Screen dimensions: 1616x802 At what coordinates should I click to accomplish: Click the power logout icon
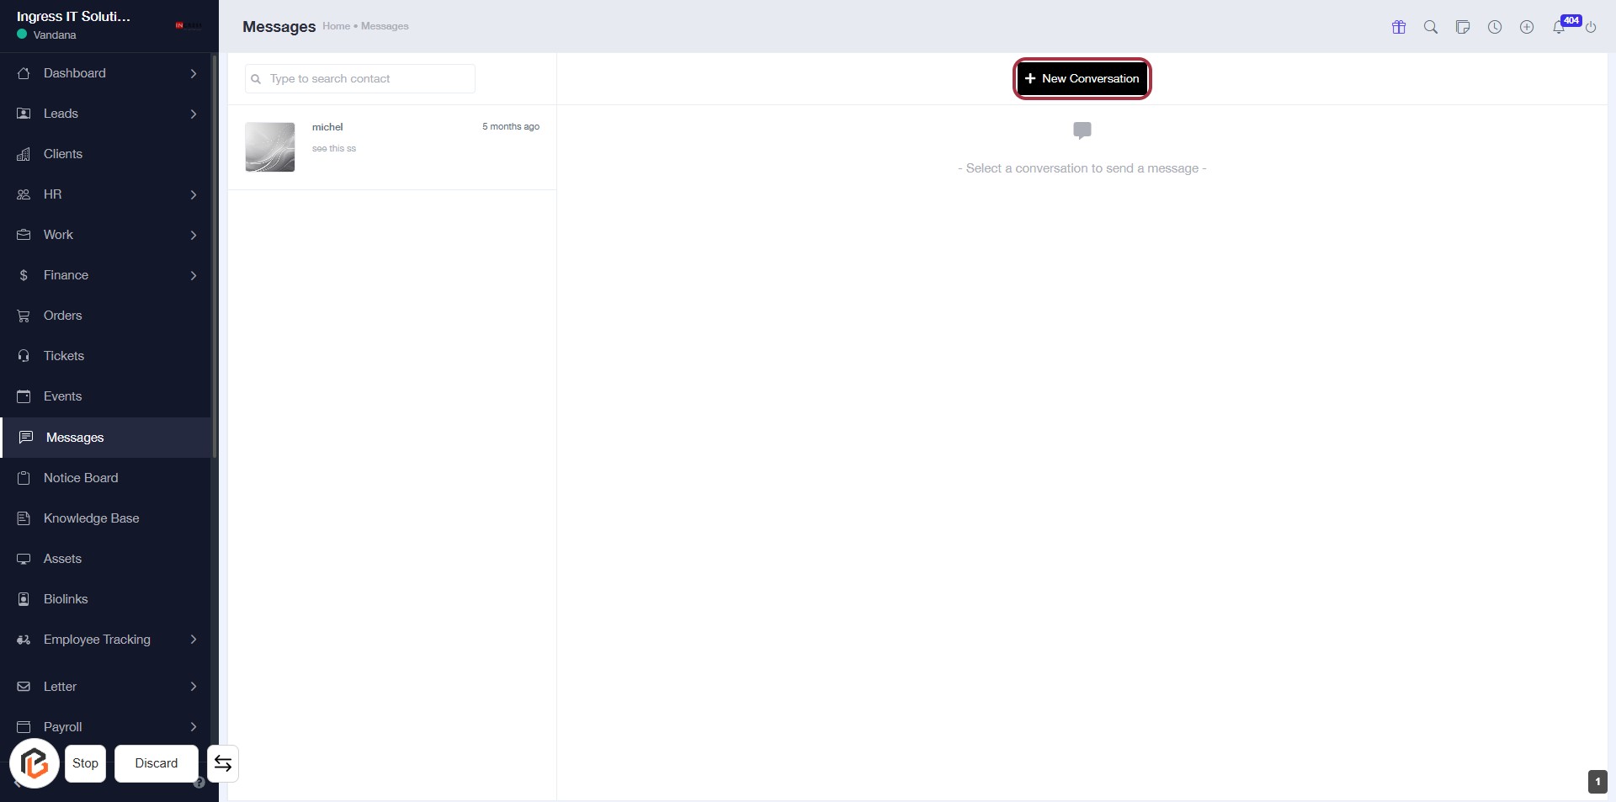[x=1591, y=28]
